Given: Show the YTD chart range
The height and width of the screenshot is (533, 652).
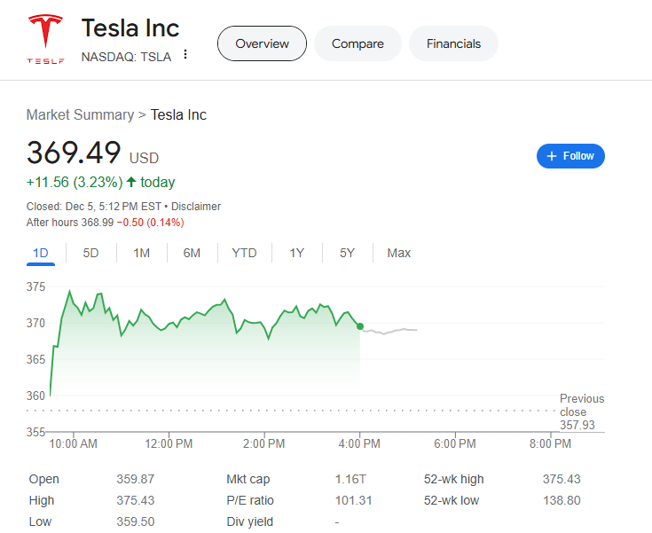Looking at the screenshot, I should (244, 253).
